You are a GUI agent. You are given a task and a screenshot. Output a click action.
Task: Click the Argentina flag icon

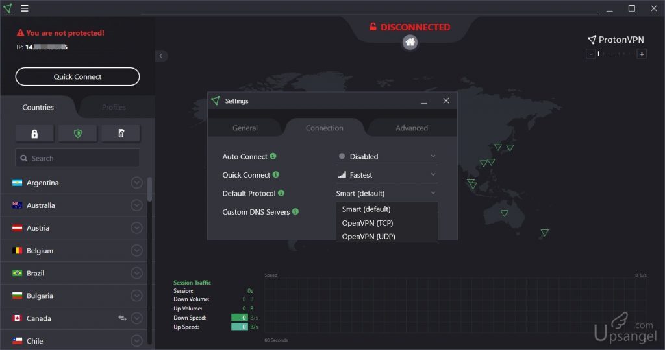coord(18,183)
